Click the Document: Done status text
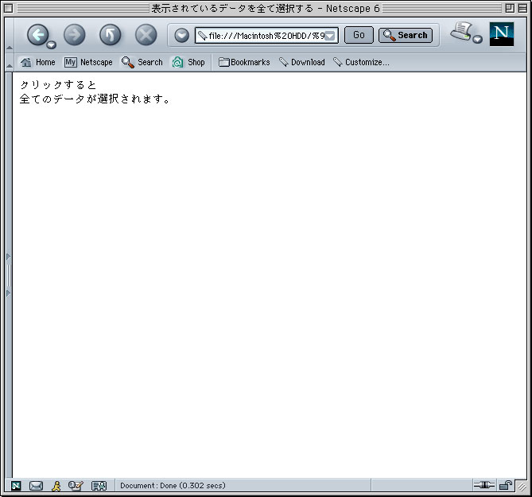532x497 pixels. [173, 485]
